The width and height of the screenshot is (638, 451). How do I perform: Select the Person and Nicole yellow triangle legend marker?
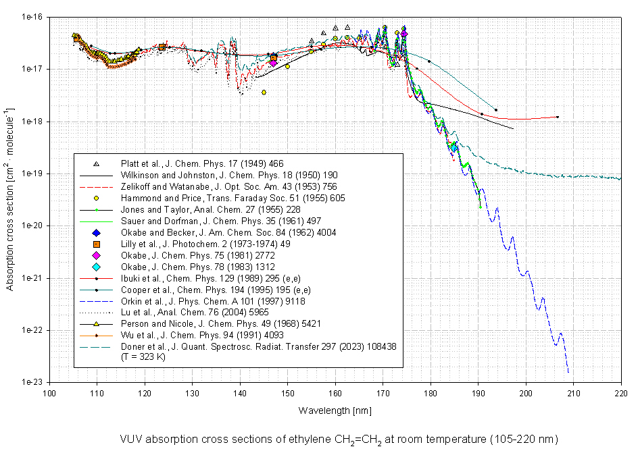(96, 323)
